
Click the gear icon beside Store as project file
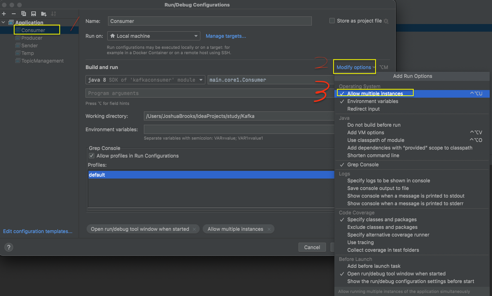[386, 21]
